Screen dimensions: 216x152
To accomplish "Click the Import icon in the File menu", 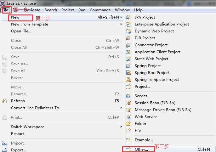I will tap(4, 143).
